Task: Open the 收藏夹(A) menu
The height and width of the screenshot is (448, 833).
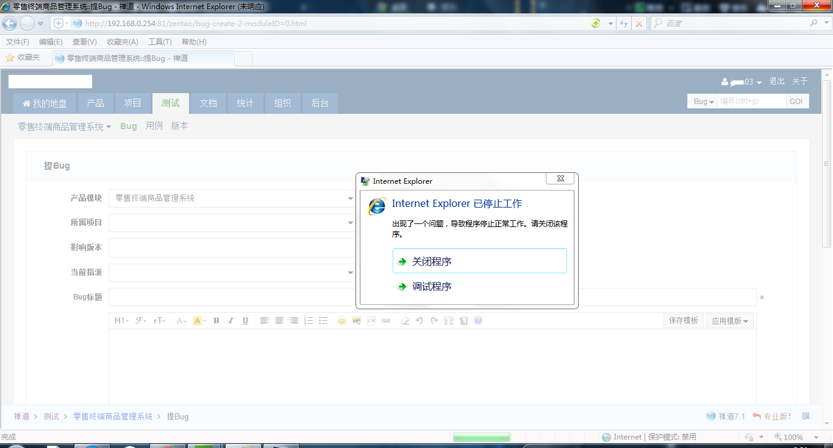Action: (123, 42)
